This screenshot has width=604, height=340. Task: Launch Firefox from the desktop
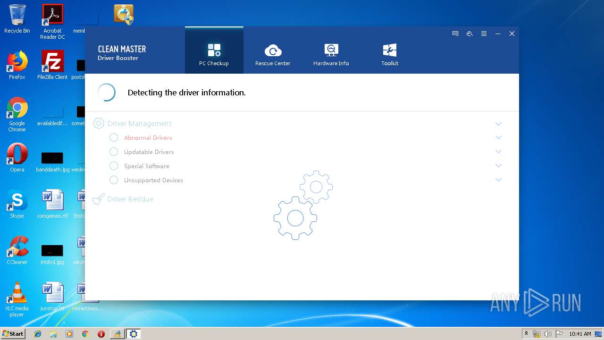click(17, 65)
